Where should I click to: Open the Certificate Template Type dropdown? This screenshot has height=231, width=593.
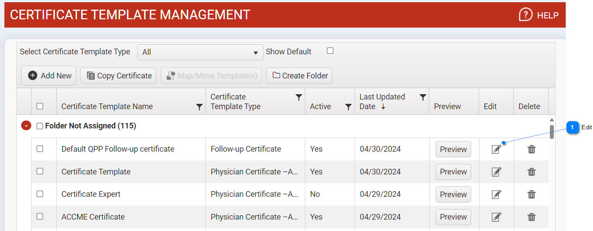click(200, 52)
